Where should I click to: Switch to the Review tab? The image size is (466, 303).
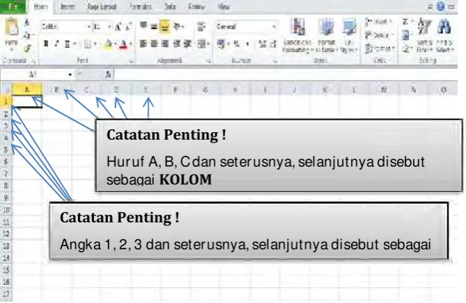click(x=196, y=6)
